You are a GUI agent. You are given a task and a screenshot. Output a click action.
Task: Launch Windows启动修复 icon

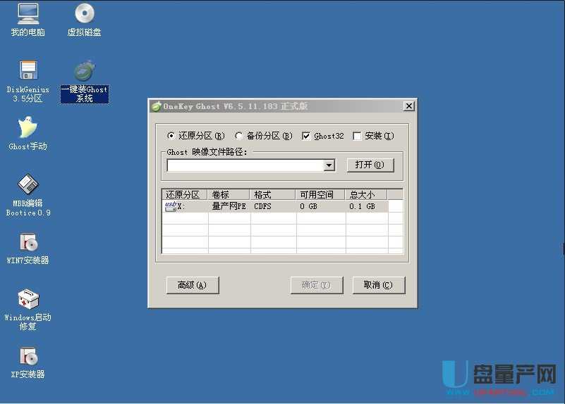click(28, 299)
